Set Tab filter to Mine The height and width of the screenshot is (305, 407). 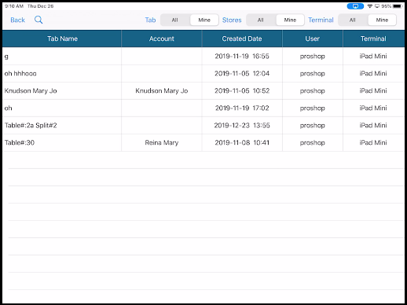[204, 20]
